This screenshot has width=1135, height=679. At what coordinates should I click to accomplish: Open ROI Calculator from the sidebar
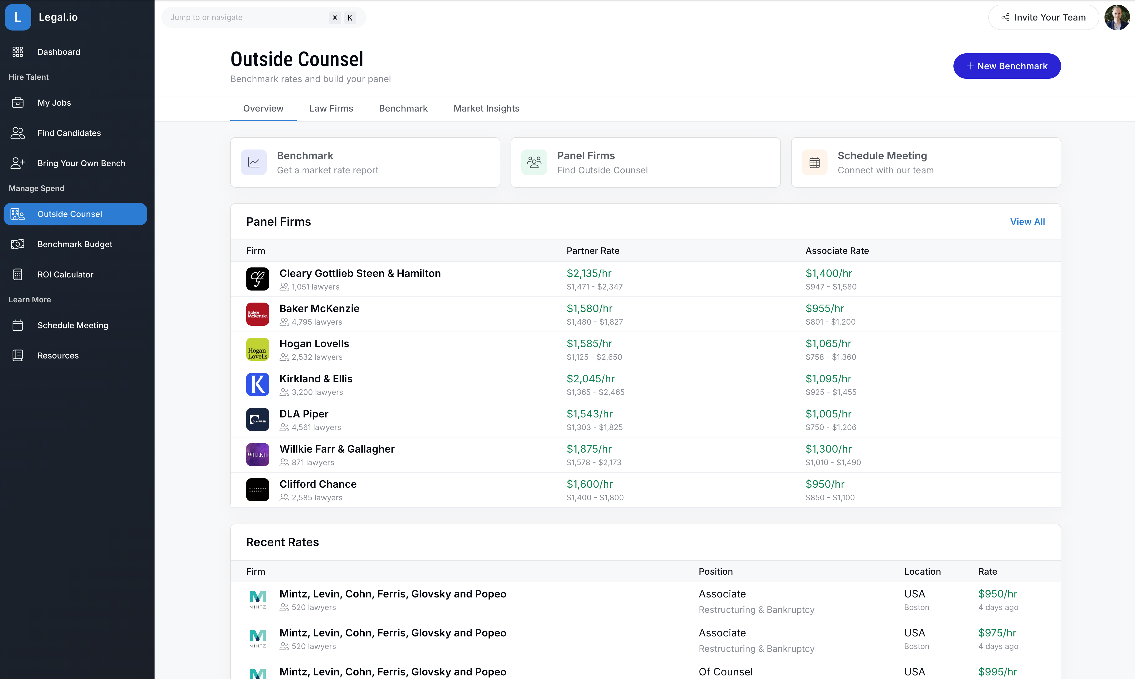75,275
